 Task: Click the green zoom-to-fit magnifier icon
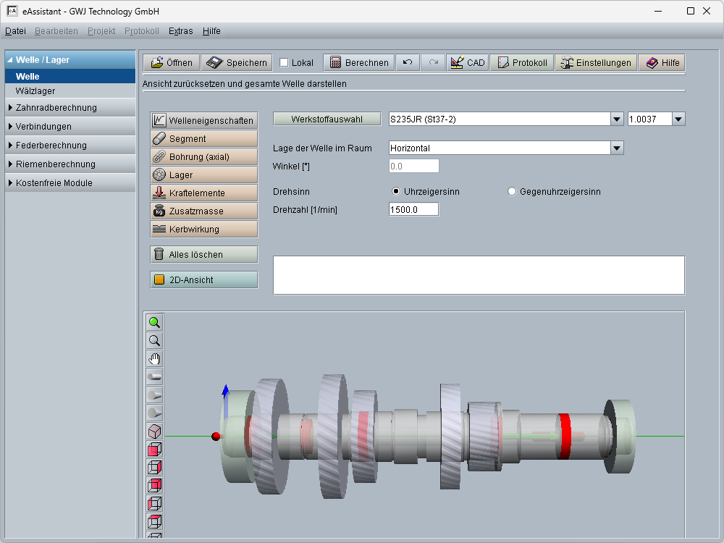point(154,323)
